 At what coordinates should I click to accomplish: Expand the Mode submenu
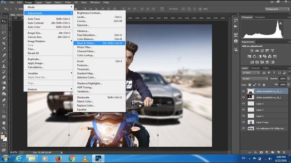coord(49,7)
